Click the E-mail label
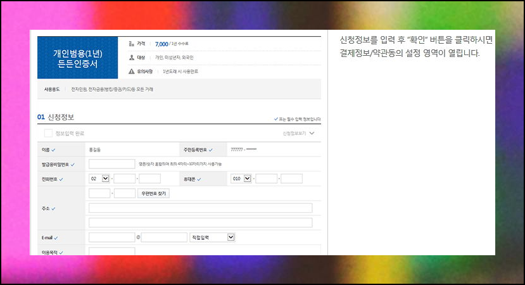 (47, 237)
